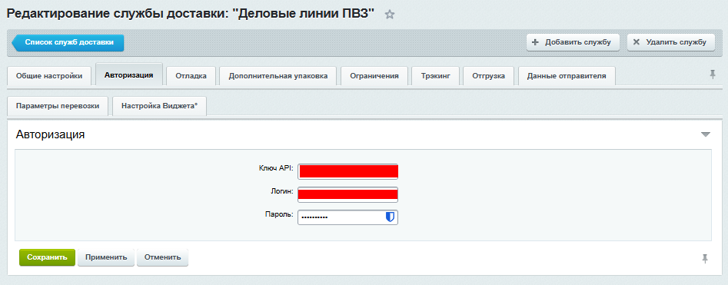Select the Авторизация tab
This screenshot has height=285, width=728.
click(128, 75)
